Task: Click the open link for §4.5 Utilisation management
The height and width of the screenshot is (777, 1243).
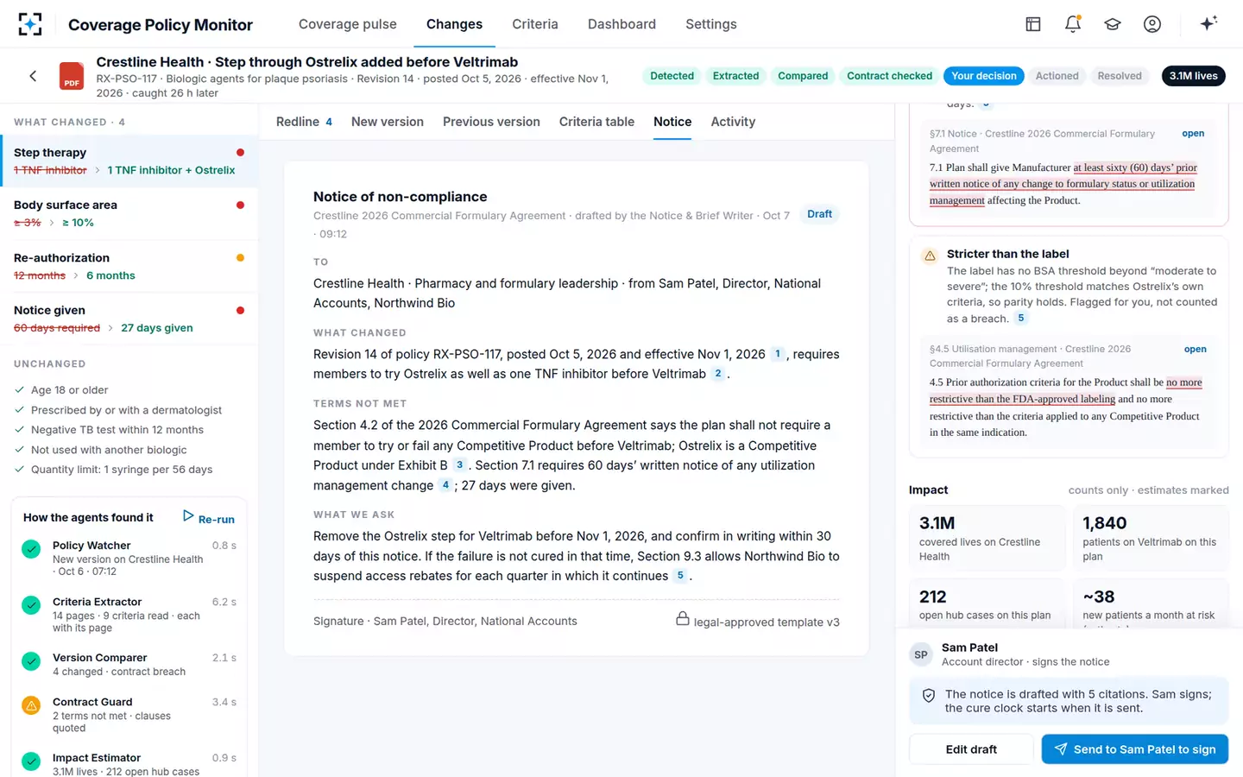Action: [1196, 350]
